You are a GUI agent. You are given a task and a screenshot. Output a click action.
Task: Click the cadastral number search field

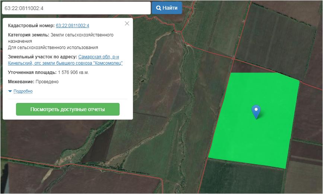76,8
